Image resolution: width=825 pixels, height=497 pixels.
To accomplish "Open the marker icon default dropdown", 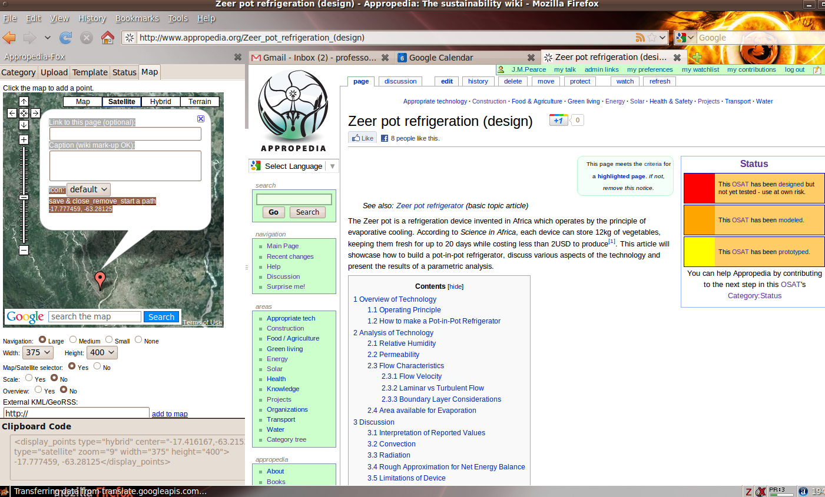I will pyautogui.click(x=88, y=189).
